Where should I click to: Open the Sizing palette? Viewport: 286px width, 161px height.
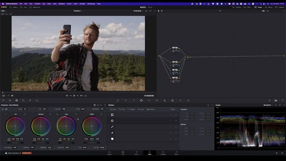(x=181, y=100)
